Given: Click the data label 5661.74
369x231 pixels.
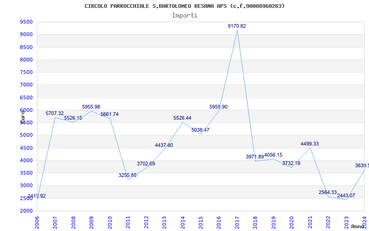Looking at the screenshot, I should 110,115.
